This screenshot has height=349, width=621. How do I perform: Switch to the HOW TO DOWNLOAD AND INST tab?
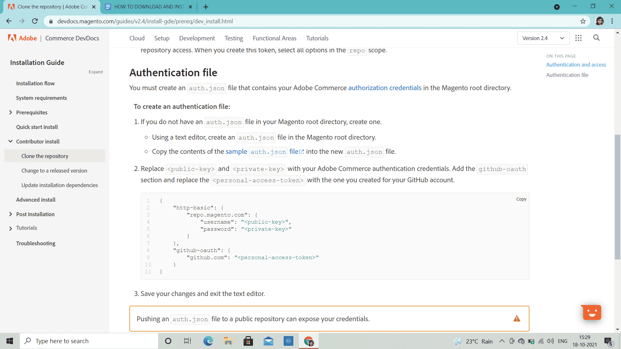click(149, 7)
